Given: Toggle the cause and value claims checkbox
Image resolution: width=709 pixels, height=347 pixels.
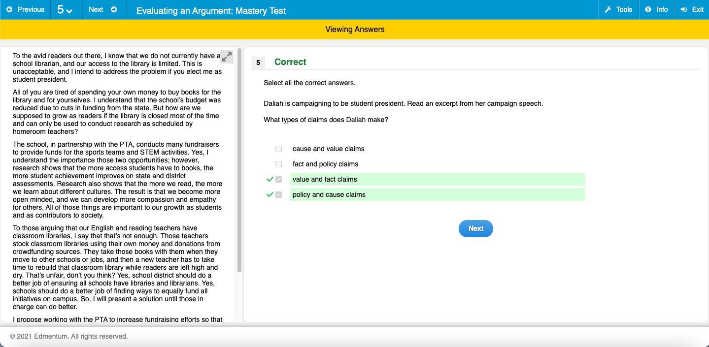Looking at the screenshot, I should (x=278, y=149).
